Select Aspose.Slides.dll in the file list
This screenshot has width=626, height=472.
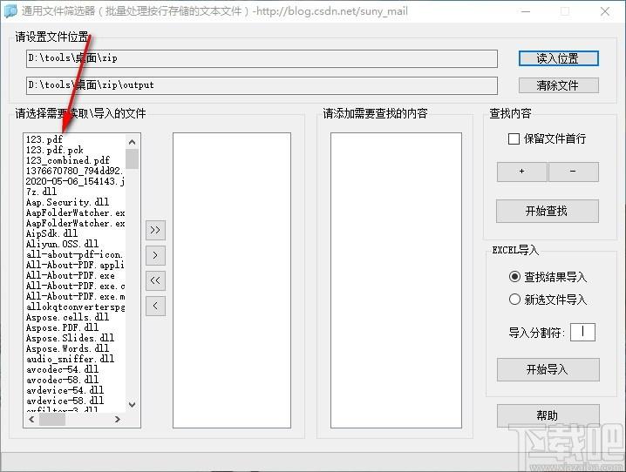71,338
